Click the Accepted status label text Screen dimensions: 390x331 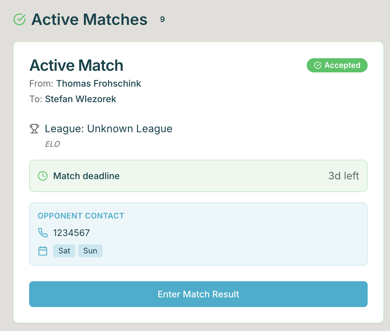[342, 65]
